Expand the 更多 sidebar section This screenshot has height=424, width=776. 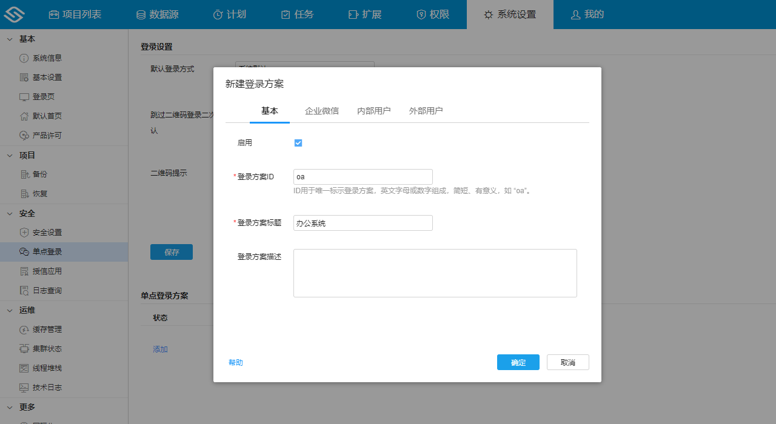8,406
